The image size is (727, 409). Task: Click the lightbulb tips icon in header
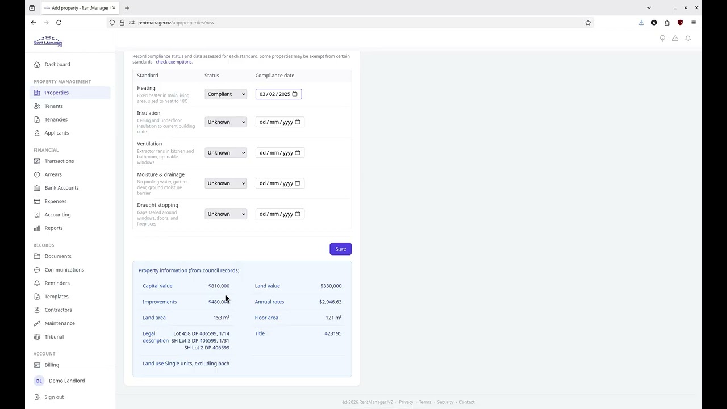point(662,39)
